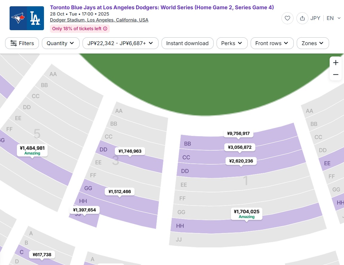Screen dimensions: 344x265
Task: Click the event title link
Action: point(162,7)
